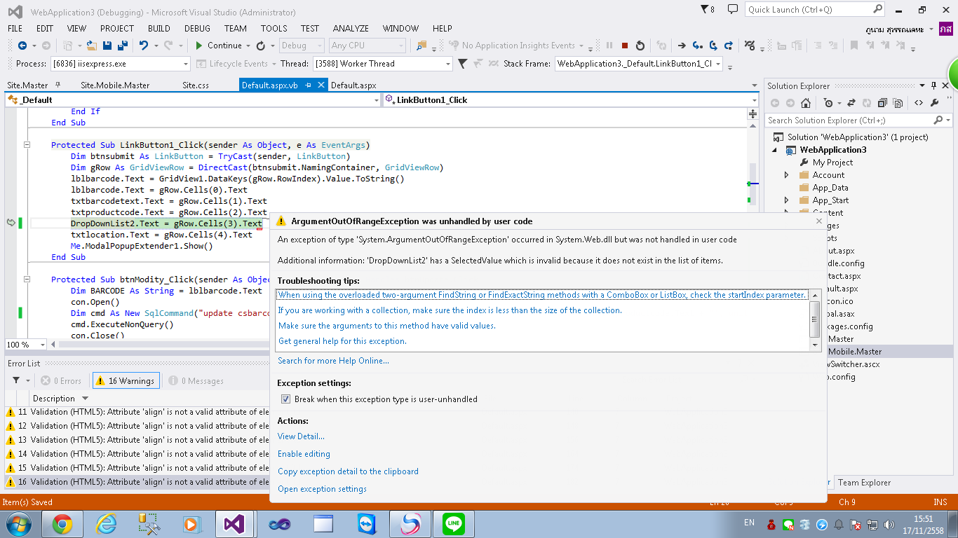Toggle the 0 Messages filter button
This screenshot has height=538, width=958.
click(x=196, y=381)
